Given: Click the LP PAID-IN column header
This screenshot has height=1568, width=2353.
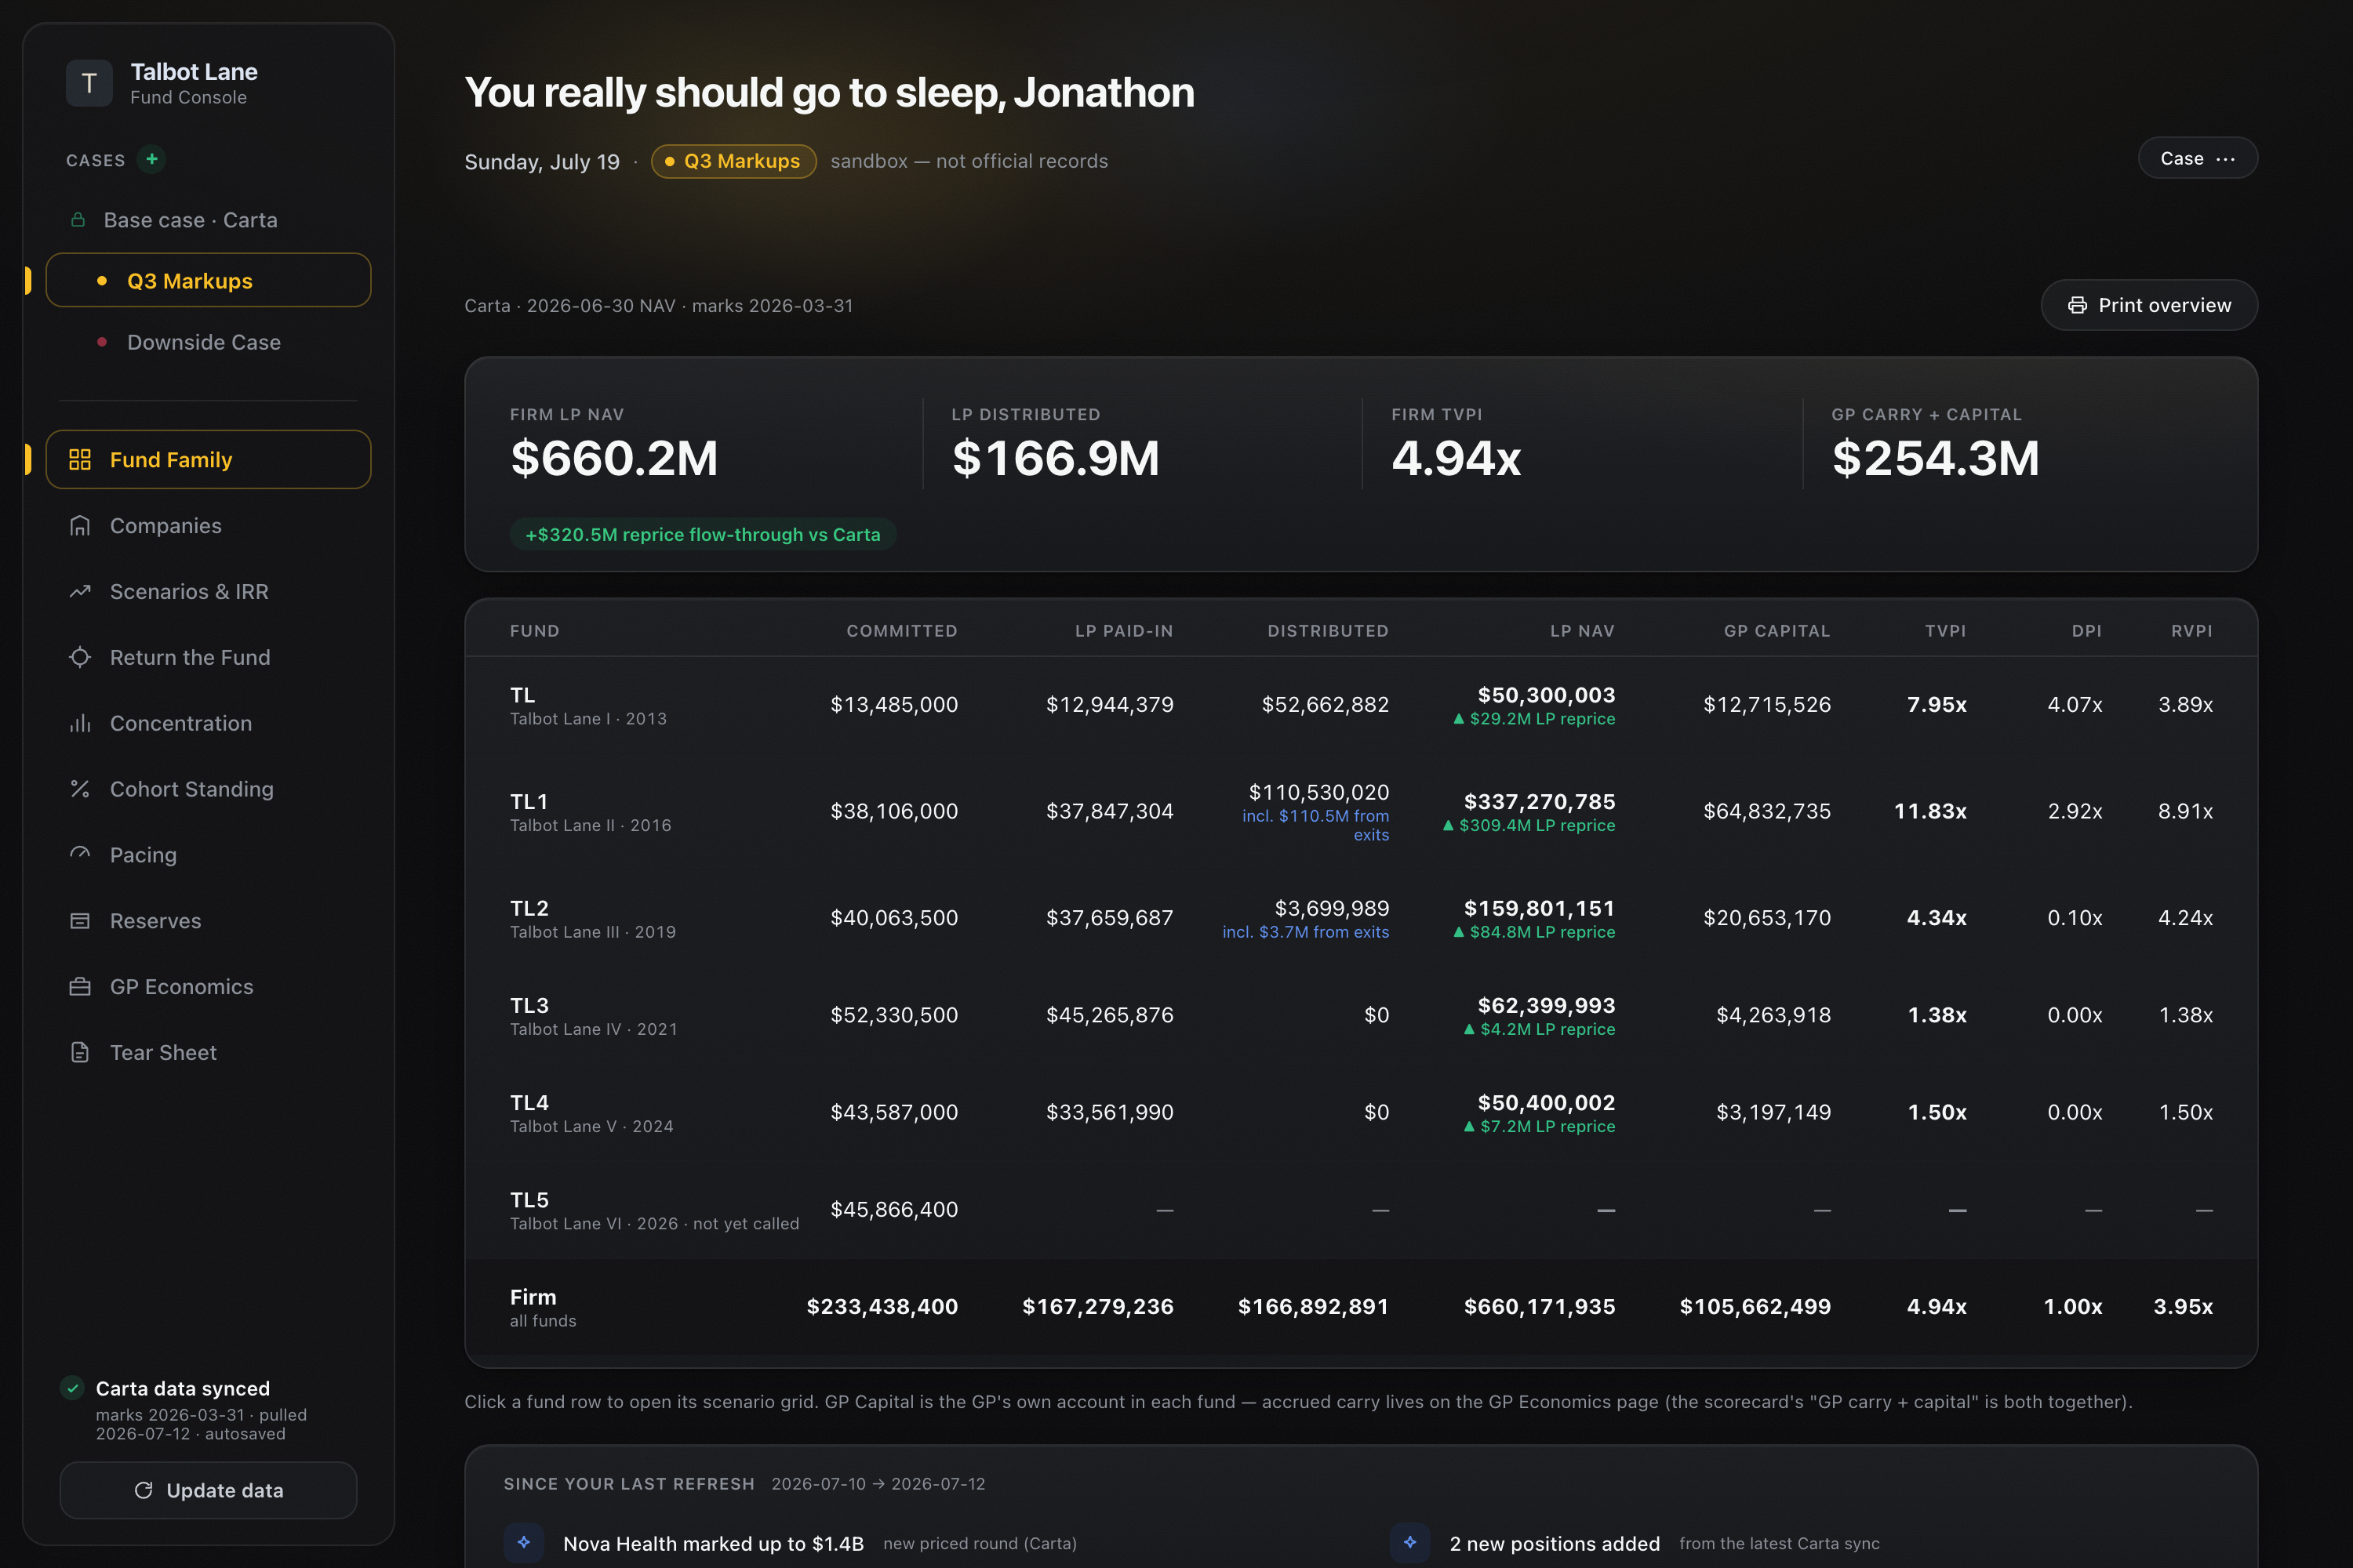Looking at the screenshot, I should pos(1123,631).
